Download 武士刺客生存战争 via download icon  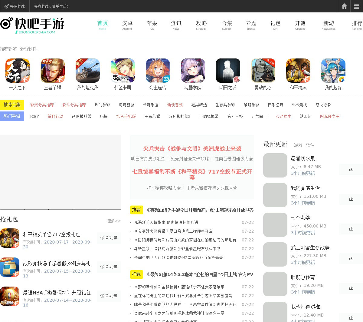[351, 259]
